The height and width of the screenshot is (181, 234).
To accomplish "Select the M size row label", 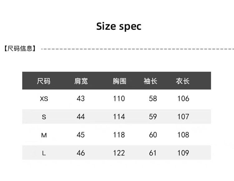I will (x=44, y=135).
